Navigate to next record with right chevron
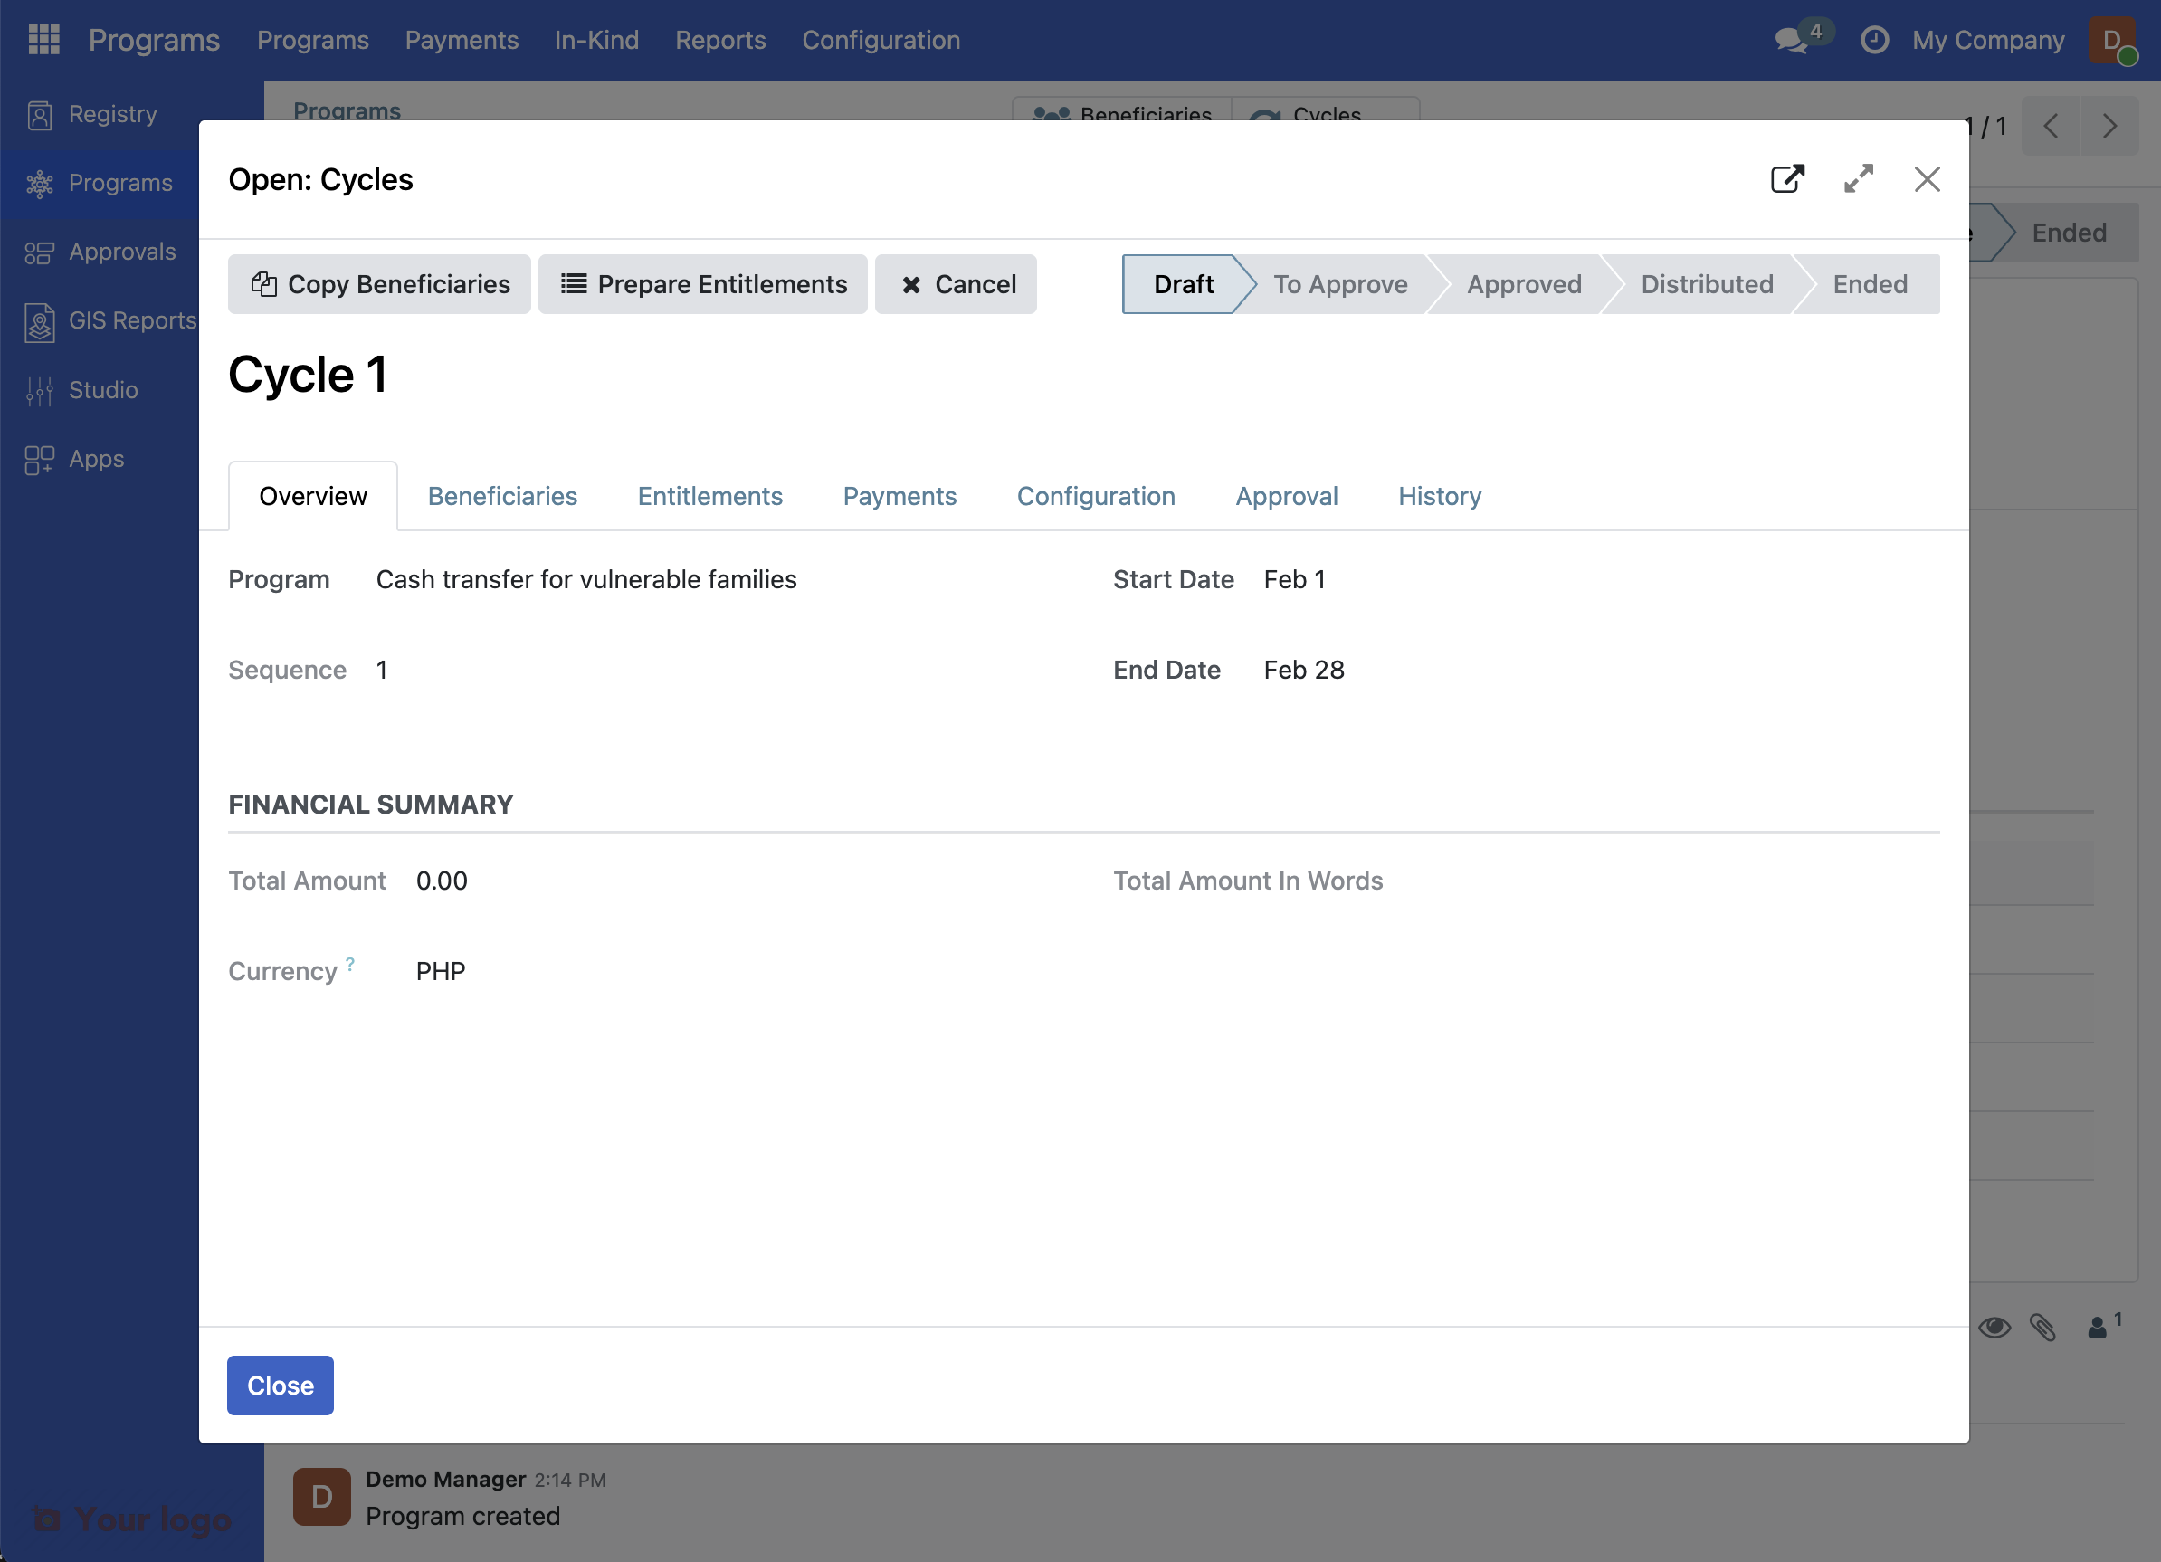 click(2109, 125)
